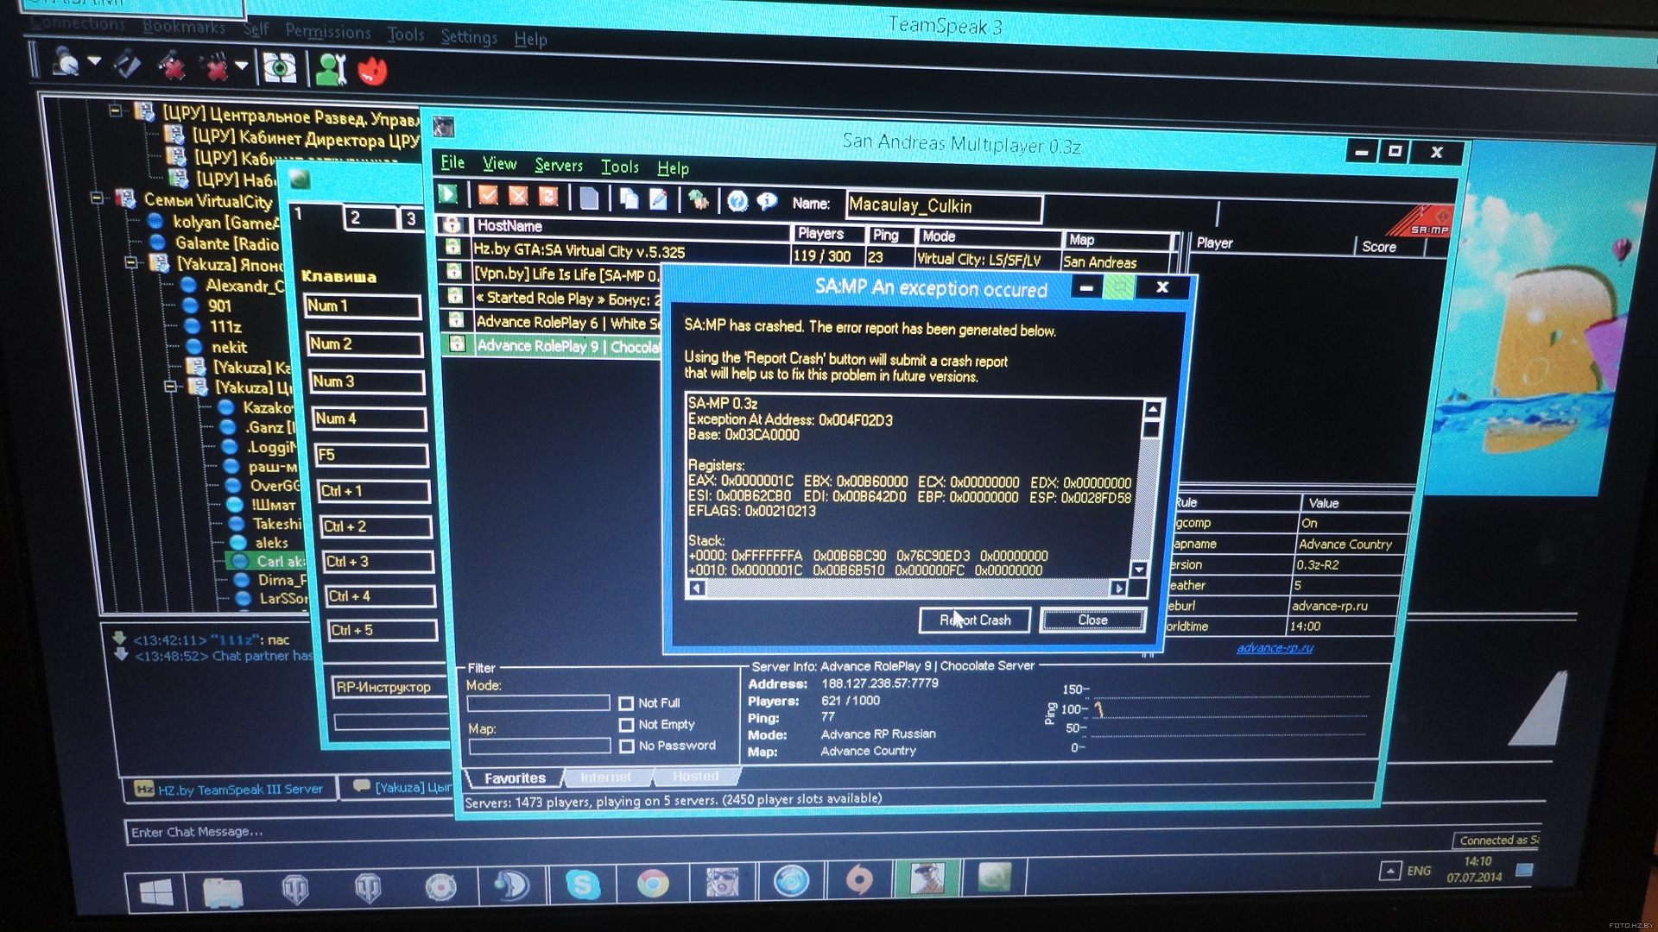The height and width of the screenshot is (932, 1658).
Task: Click the blue question mark help icon
Action: point(737,202)
